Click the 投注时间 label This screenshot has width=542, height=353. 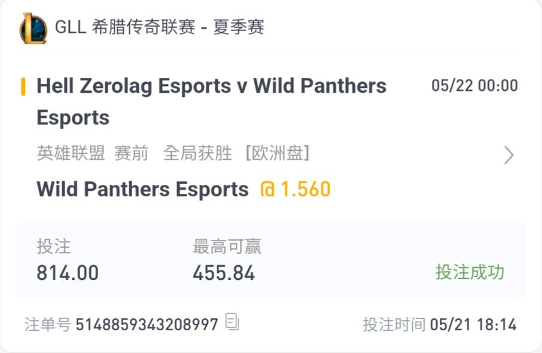click(394, 325)
